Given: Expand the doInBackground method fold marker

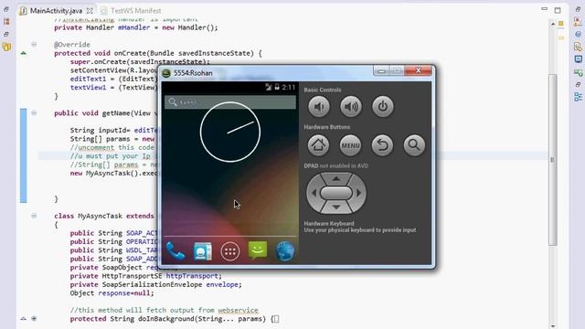Looking at the screenshot, I should [34, 319].
